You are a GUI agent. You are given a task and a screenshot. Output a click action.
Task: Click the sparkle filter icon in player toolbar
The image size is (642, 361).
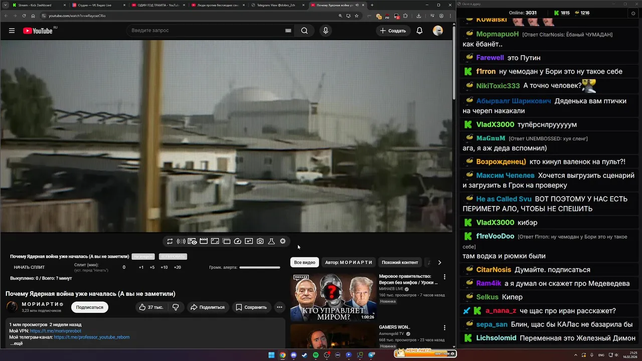pyautogui.click(x=249, y=241)
